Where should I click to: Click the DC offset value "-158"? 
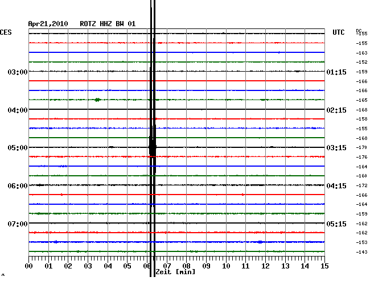361,119
